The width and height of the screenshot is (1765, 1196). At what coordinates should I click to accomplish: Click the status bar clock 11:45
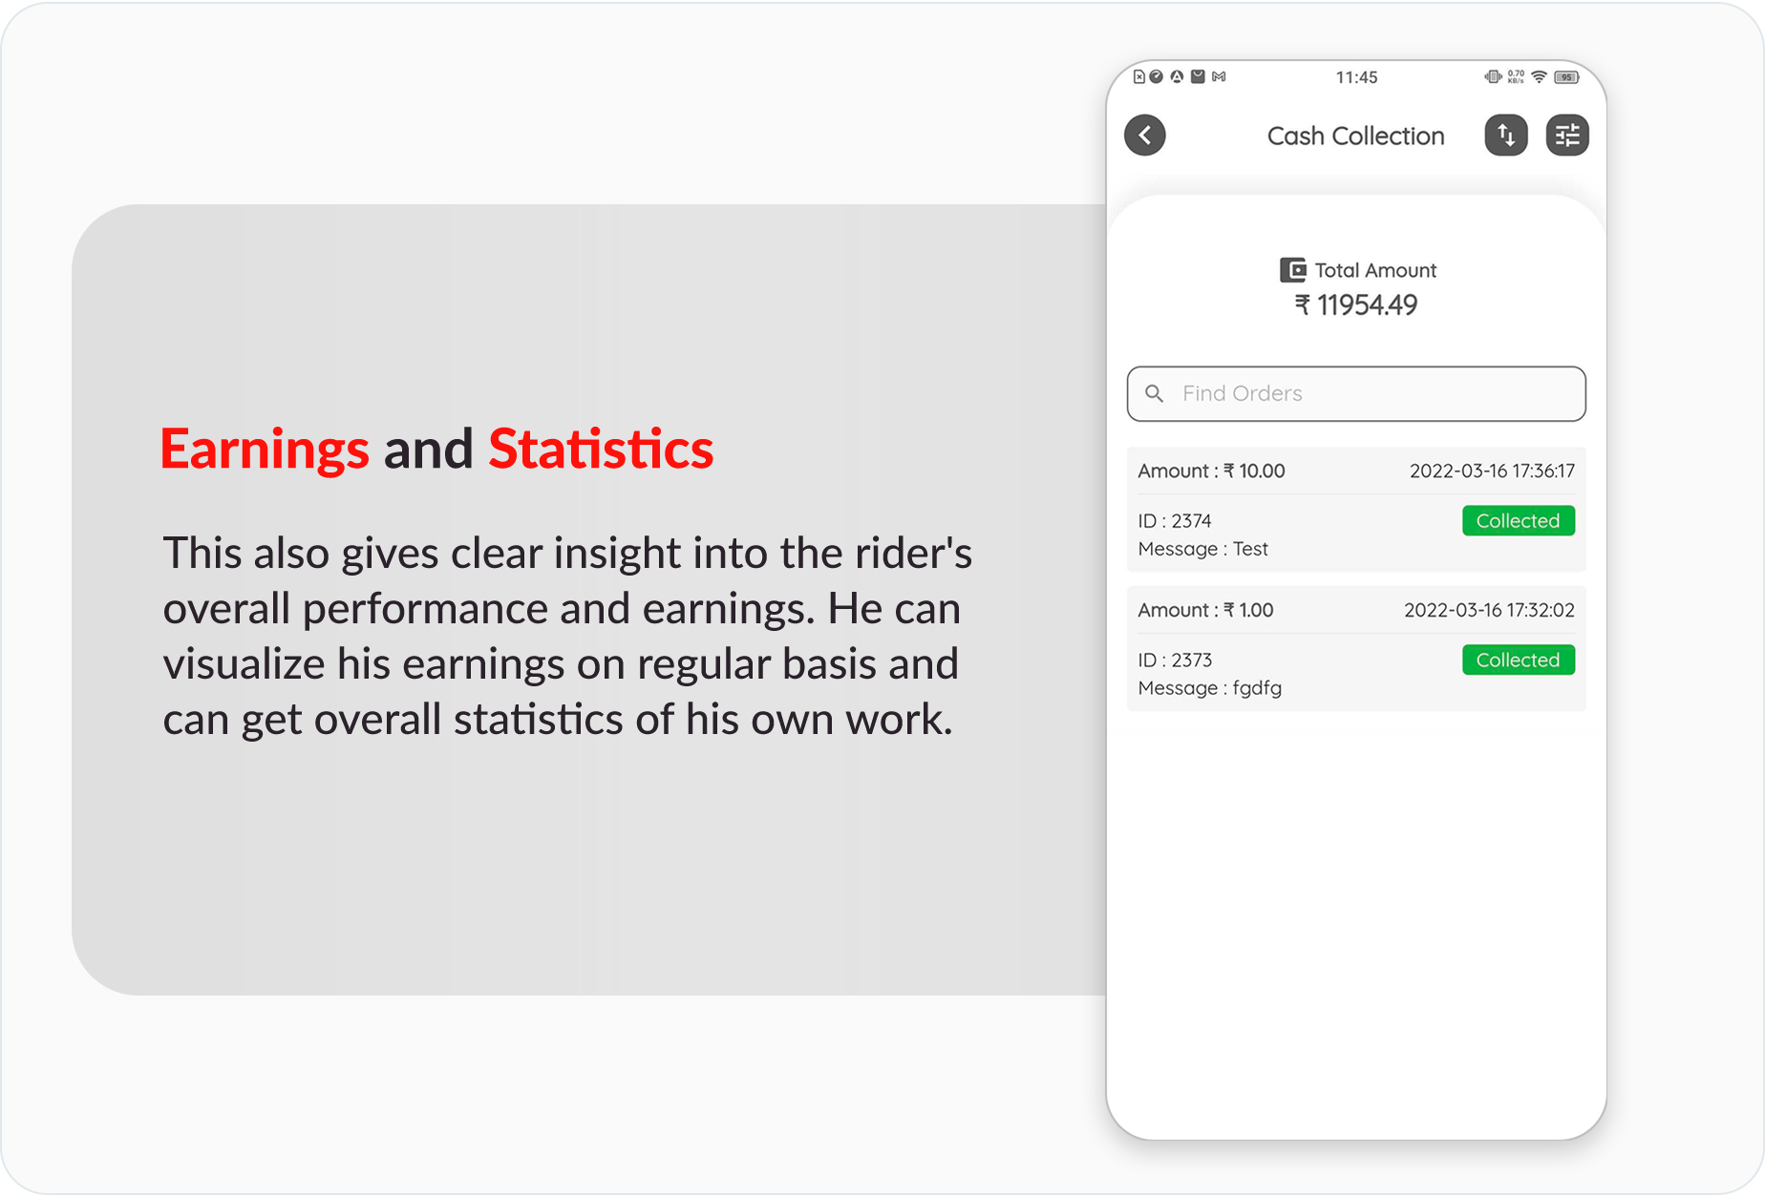(x=1356, y=77)
